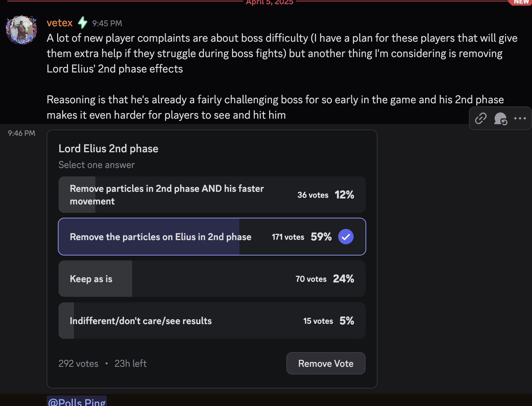Click the green lightning bolt badge beside vetex
This screenshot has width=532, height=406.
[x=82, y=23]
